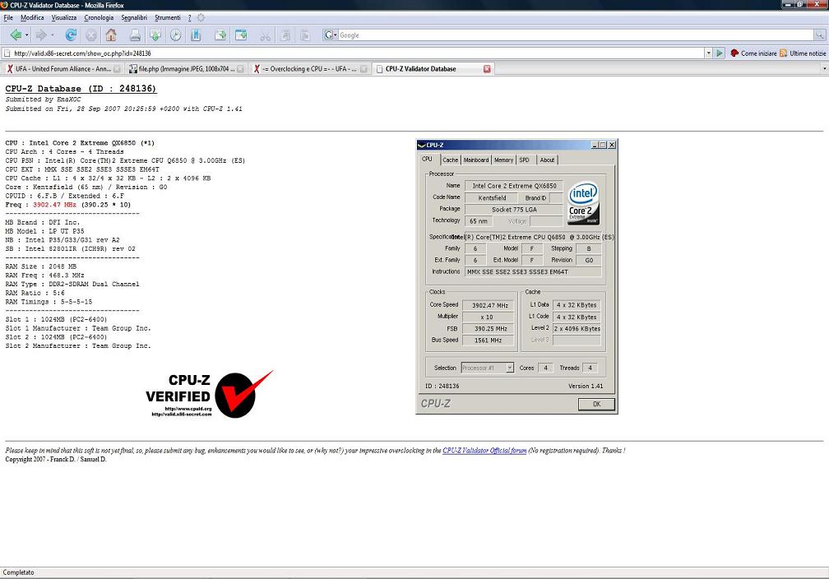This screenshot has width=829, height=579.
Task: Click the Memory tab in the CPU-Z image
Action: [x=504, y=160]
